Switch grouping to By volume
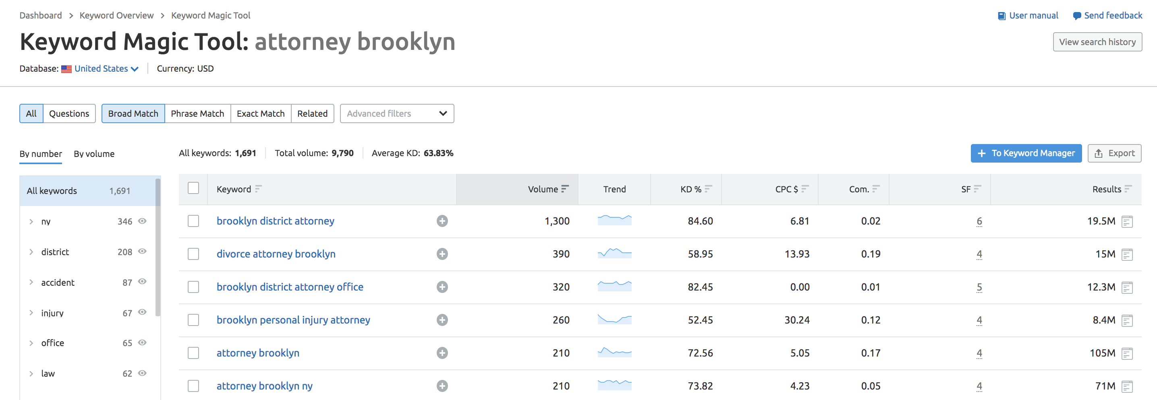The image size is (1157, 400). point(94,154)
